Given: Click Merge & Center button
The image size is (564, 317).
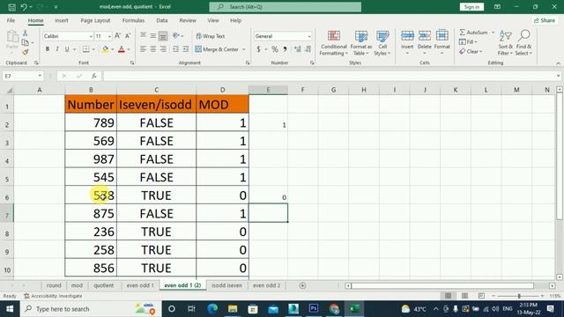Looking at the screenshot, I should point(217,49).
